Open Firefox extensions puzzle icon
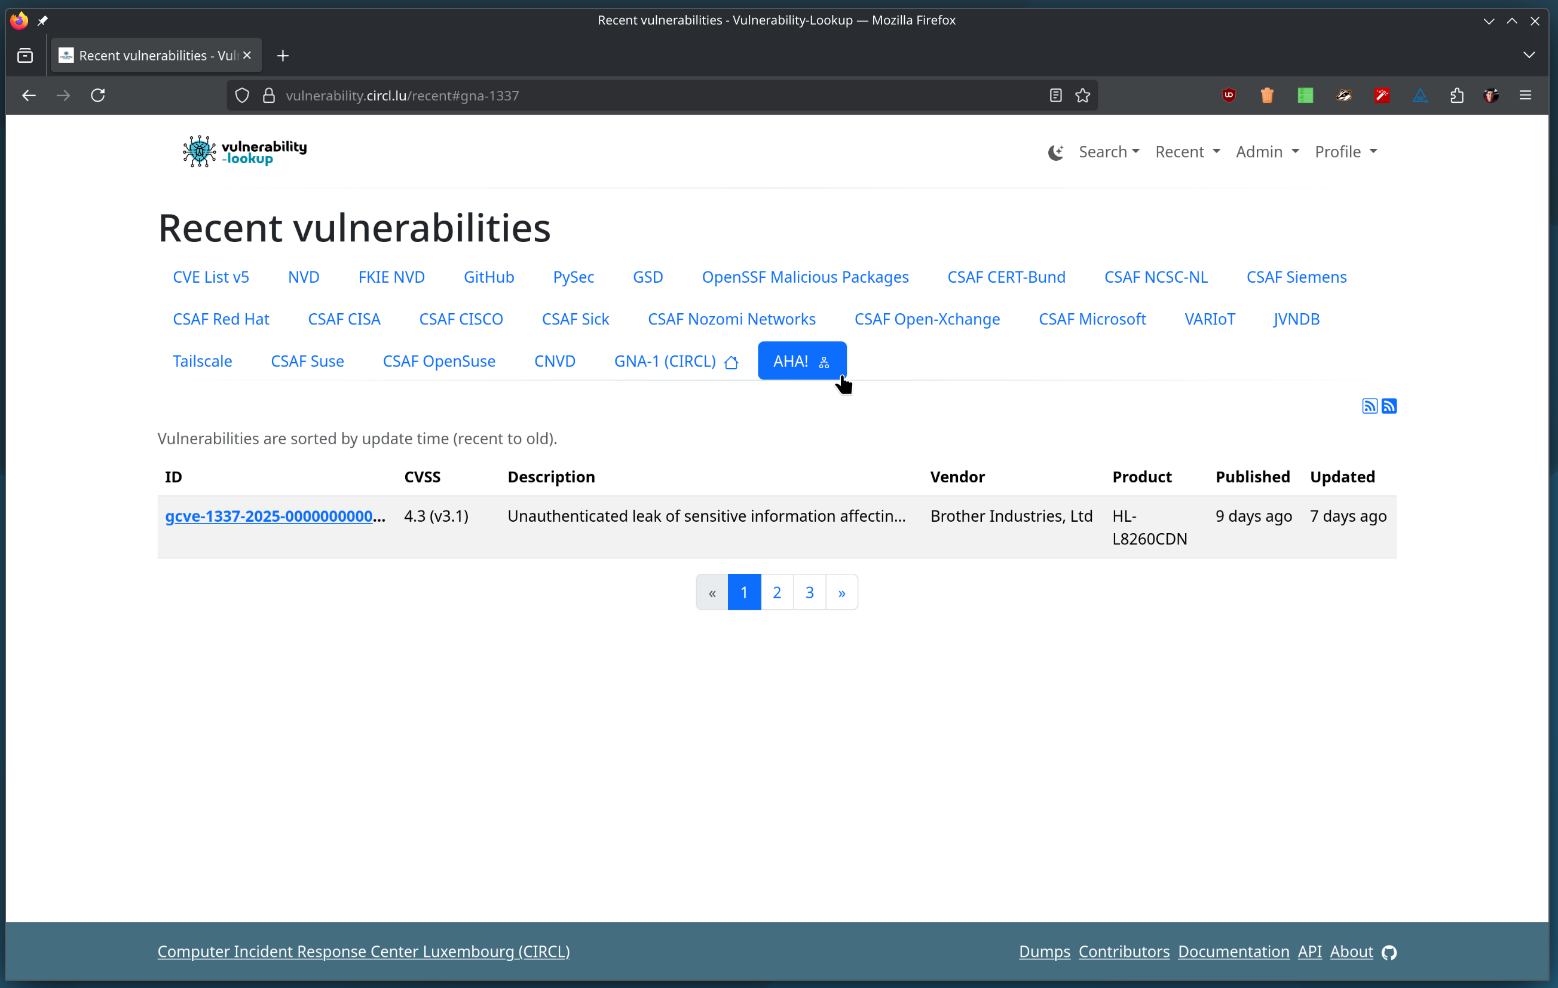The height and width of the screenshot is (988, 1558). [x=1456, y=96]
